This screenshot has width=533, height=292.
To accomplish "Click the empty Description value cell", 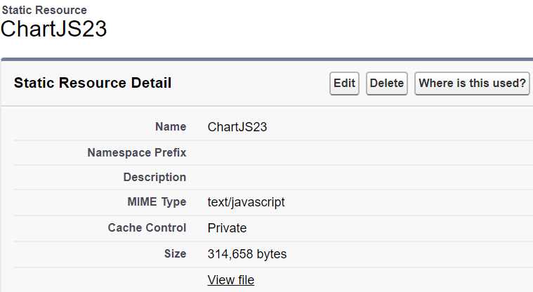I will click(369, 177).
